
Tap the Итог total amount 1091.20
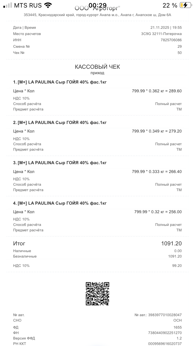tap(171, 244)
